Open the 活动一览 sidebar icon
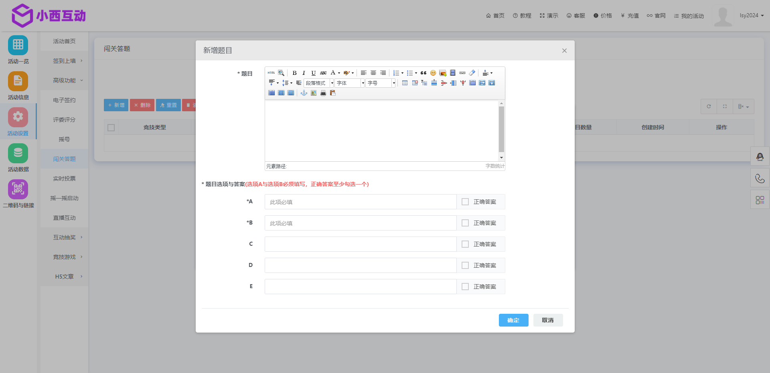Viewport: 770px width, 373px height. [x=18, y=45]
